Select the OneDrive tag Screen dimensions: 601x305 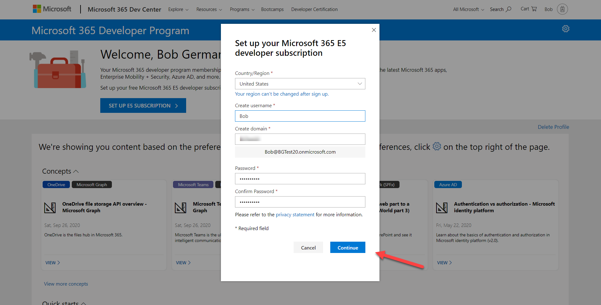pos(56,185)
